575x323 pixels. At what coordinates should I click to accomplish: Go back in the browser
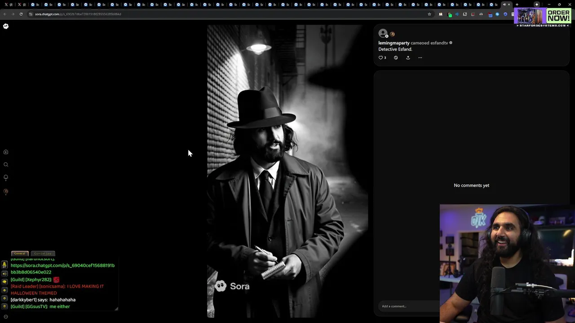[5, 14]
